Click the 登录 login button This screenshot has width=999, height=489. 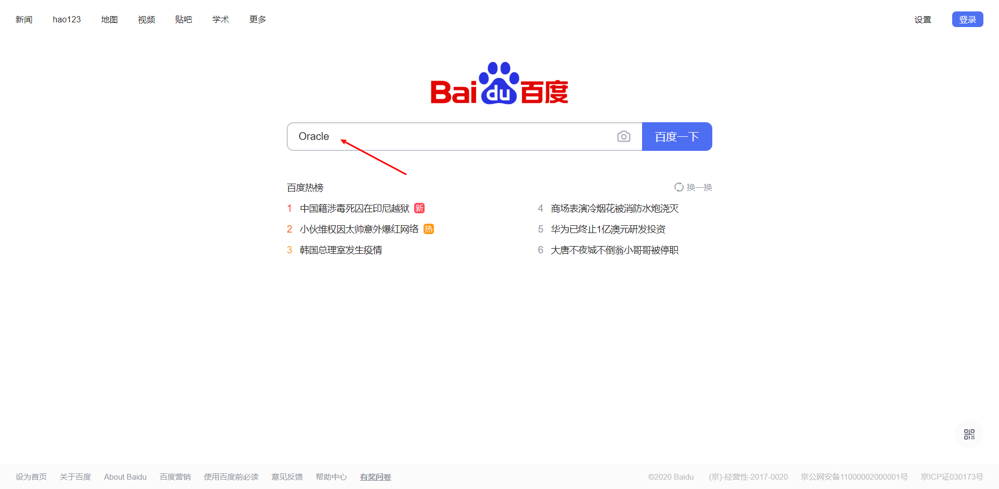pos(967,19)
